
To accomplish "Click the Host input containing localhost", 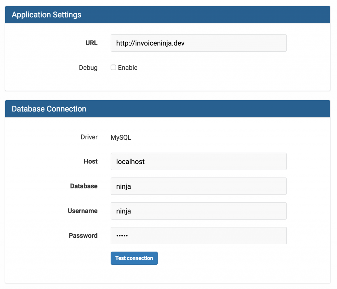I will pyautogui.click(x=197, y=161).
